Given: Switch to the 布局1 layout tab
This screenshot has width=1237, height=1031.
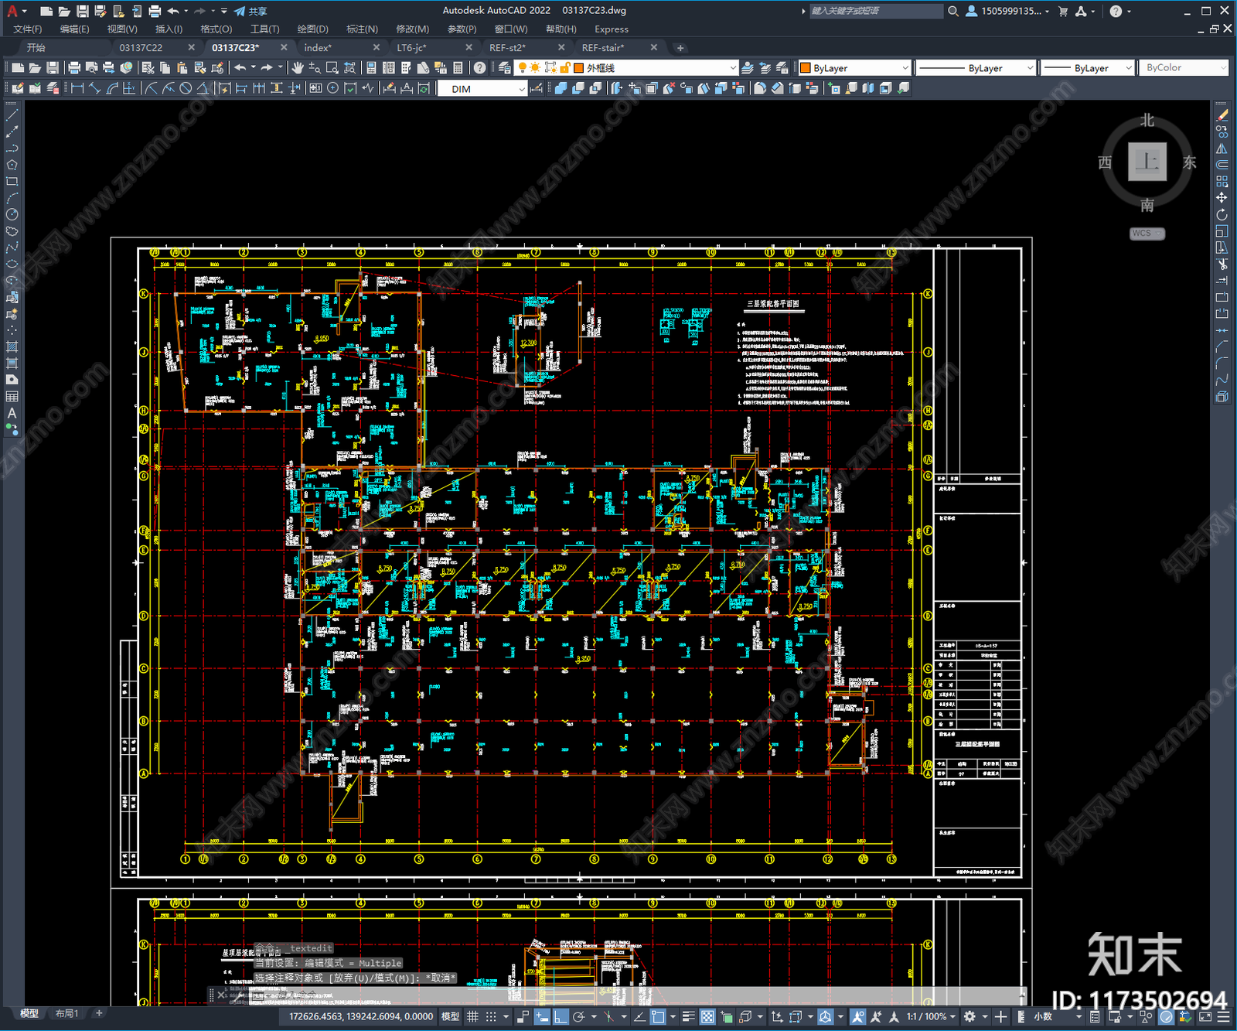Looking at the screenshot, I should (67, 1013).
